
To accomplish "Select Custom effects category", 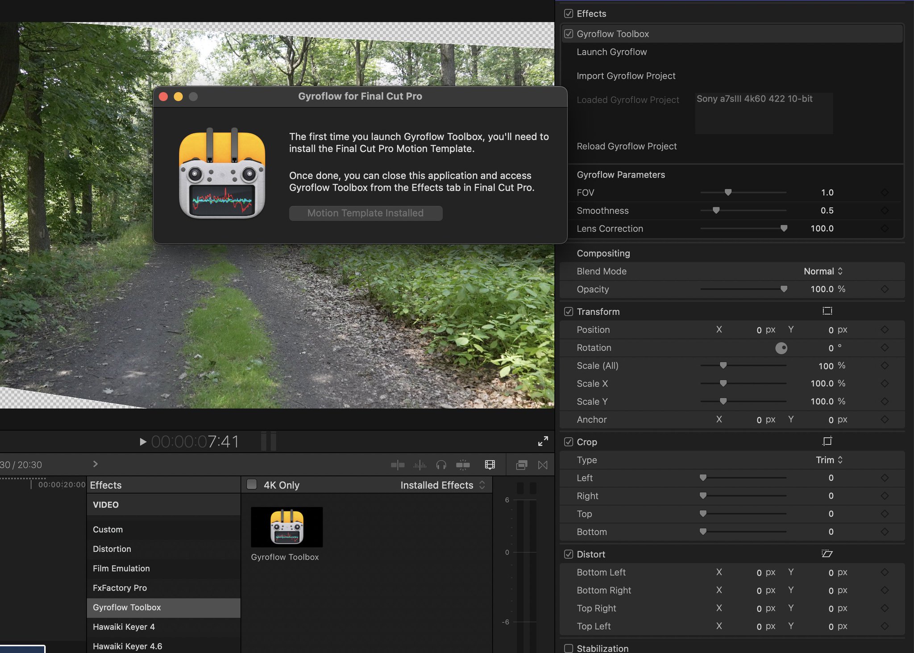I will click(163, 529).
